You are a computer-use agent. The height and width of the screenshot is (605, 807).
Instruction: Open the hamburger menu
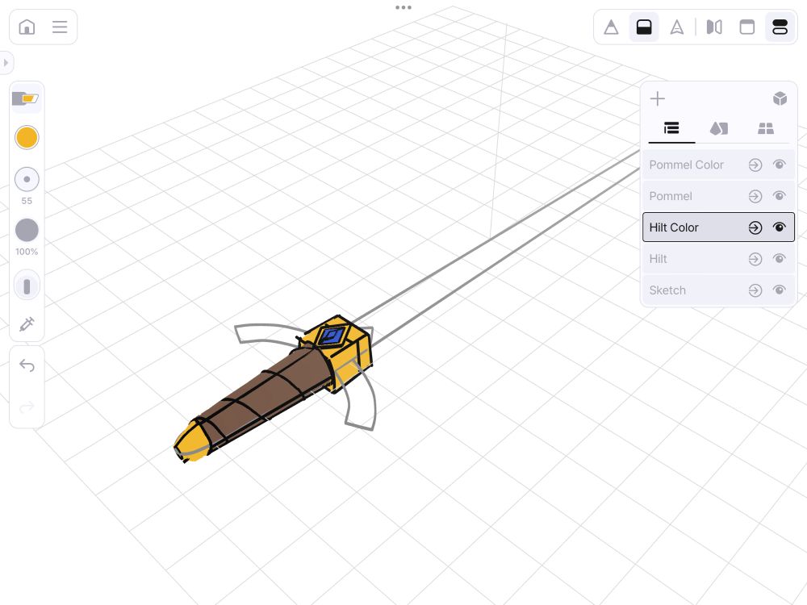point(60,27)
